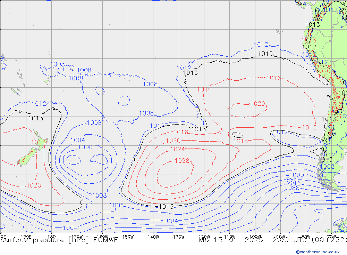
Task: Click the red 1016 label over New Zealand
Action: pyautogui.click(x=39, y=142)
